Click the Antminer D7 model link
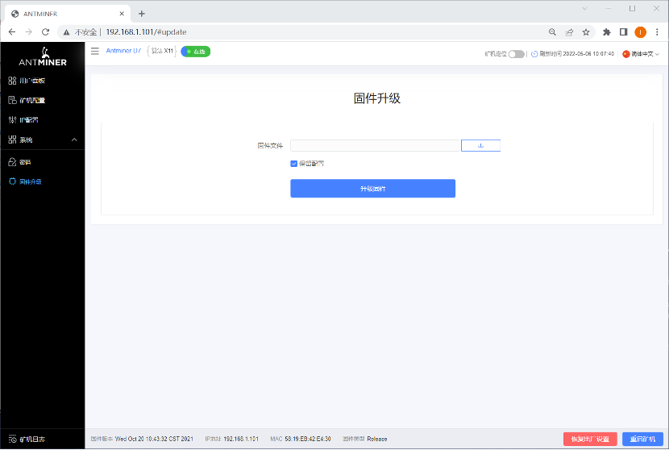 tap(123, 51)
